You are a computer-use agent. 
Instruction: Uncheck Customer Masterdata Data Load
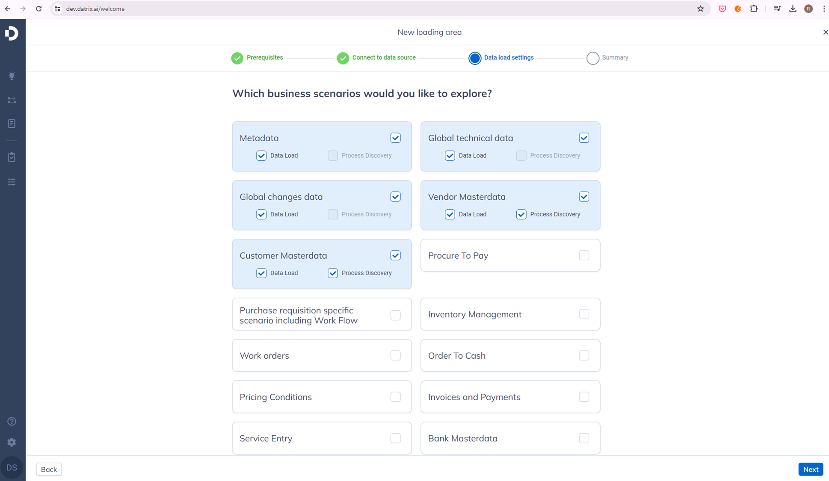[x=261, y=273]
